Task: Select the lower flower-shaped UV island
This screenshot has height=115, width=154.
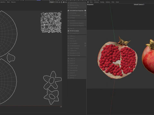Action: point(51,97)
